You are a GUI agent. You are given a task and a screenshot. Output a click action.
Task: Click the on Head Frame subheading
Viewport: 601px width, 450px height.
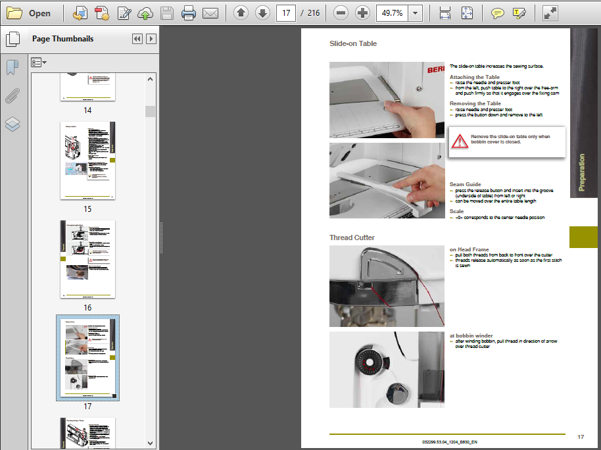point(469,249)
